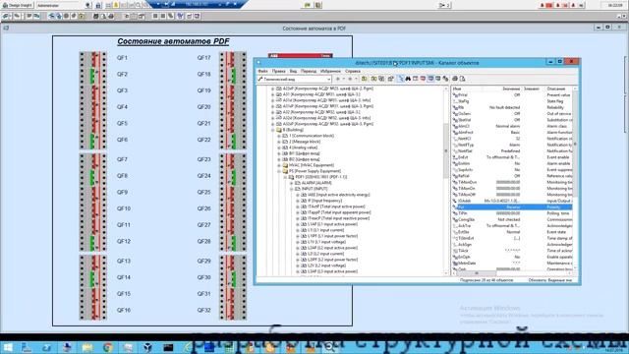Select ITActP [Total input active power] item
Viewport: 629px width, 354px height.
333,206
